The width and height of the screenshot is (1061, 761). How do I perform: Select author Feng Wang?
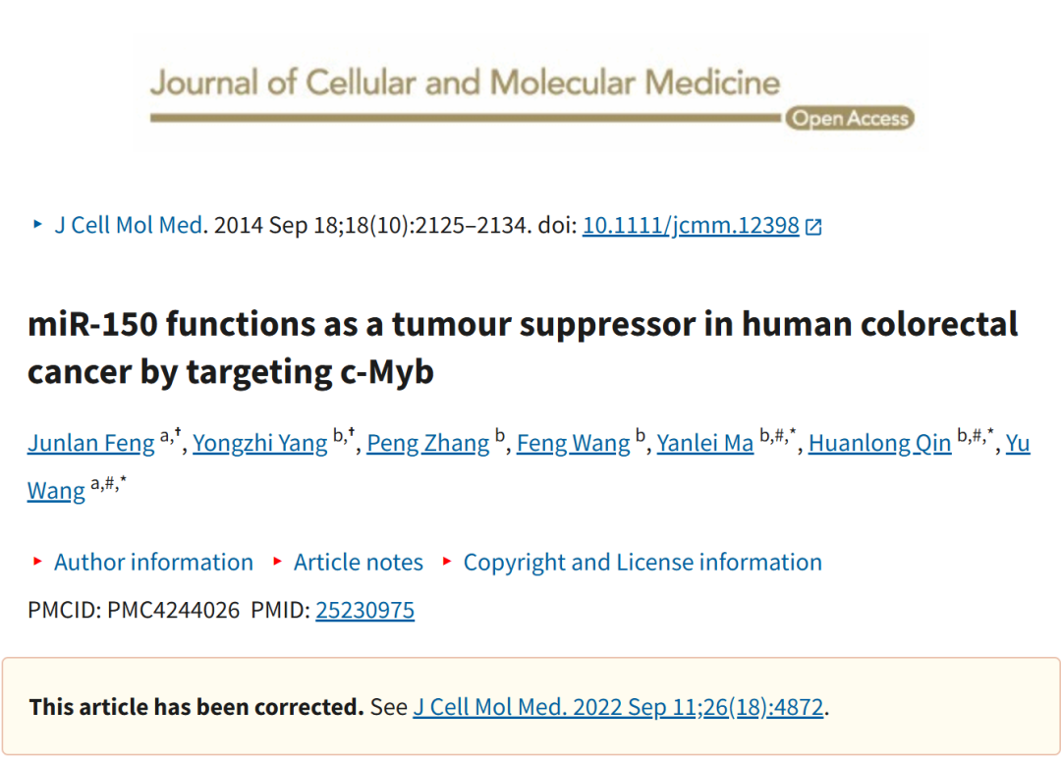573,443
